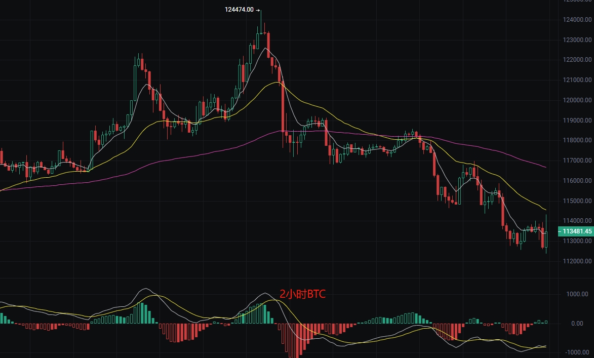This screenshot has width=594, height=358.
Task: Select the 120000.00 price axis label
Action: click(577, 100)
